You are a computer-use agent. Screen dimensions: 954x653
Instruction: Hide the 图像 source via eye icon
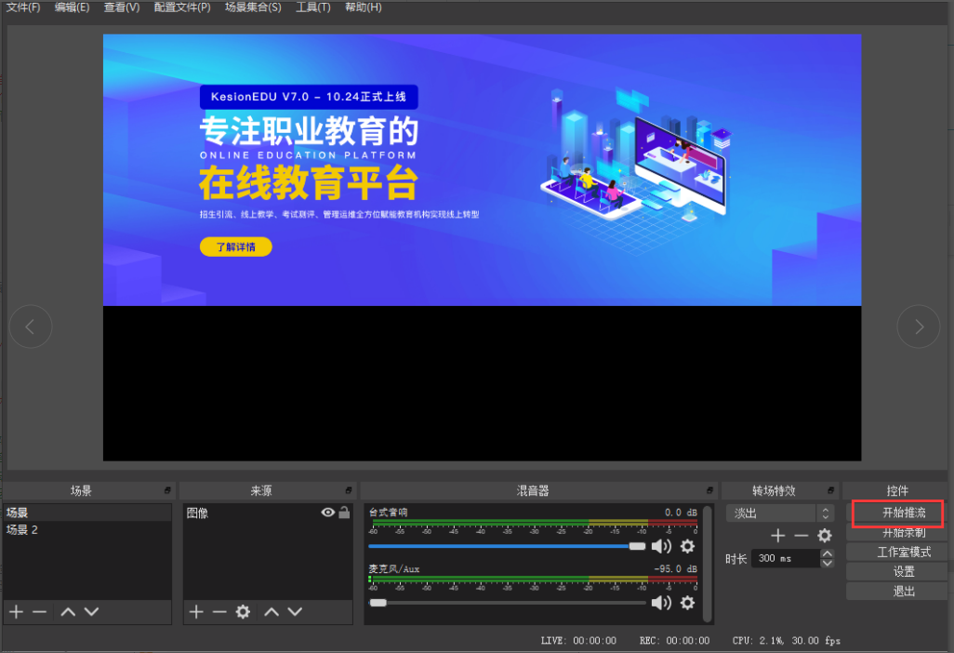tap(327, 513)
